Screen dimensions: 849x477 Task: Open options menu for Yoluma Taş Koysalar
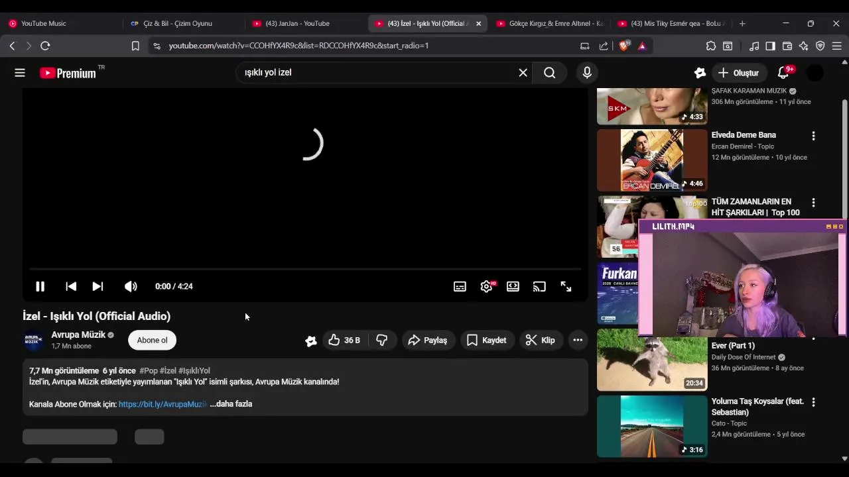coord(813,402)
